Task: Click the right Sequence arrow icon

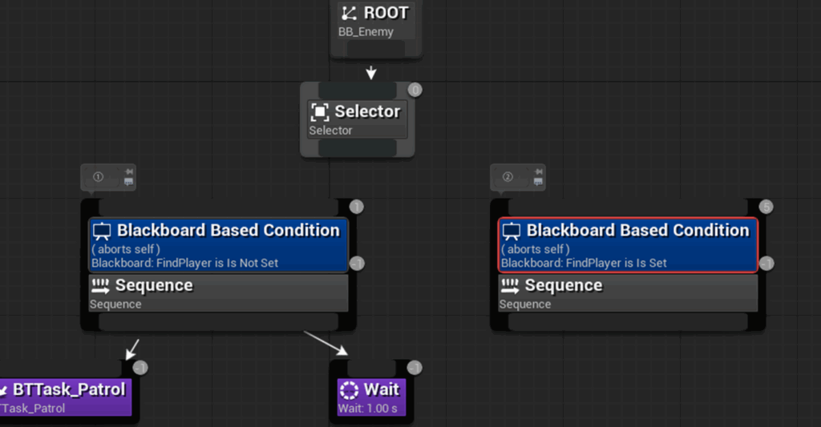Action: [x=510, y=286]
